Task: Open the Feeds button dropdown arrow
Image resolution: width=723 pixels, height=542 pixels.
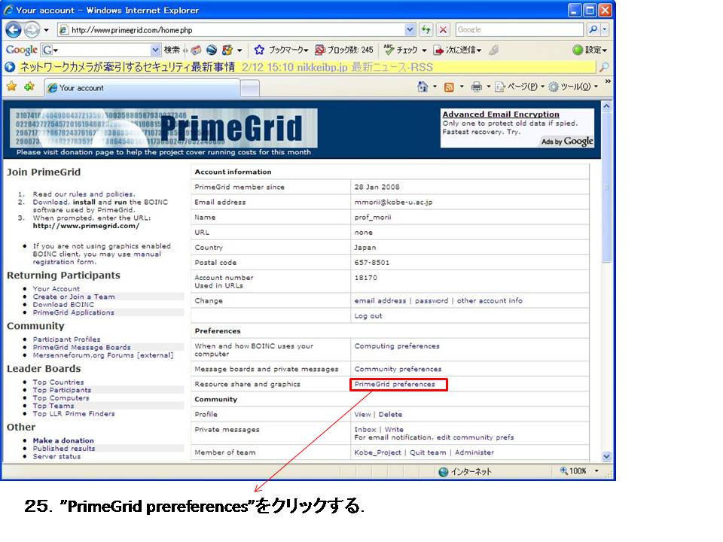Action: (461, 87)
